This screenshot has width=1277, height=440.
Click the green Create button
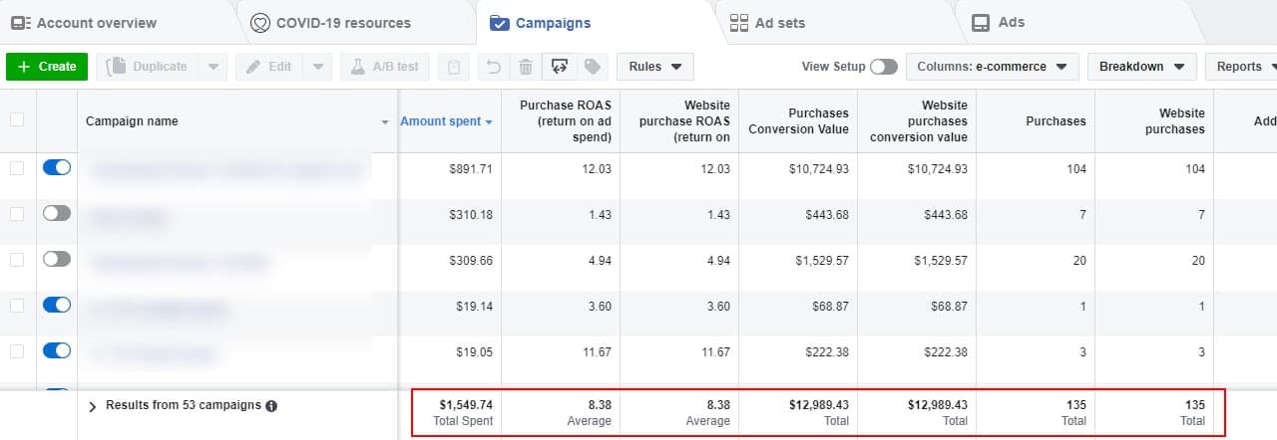tap(47, 67)
